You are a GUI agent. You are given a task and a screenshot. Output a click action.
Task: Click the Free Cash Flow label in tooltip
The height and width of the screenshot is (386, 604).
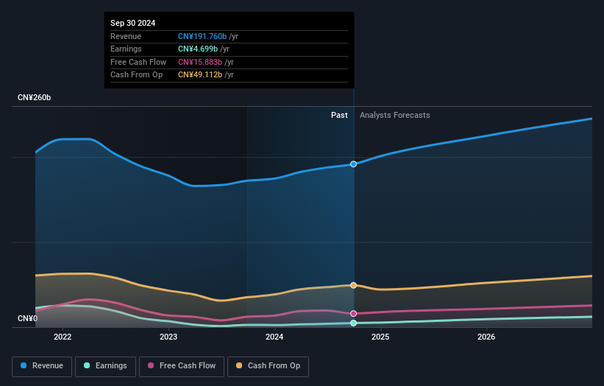point(138,62)
